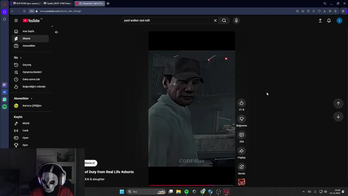The height and width of the screenshot is (196, 348).
Task: Add page to bookmarks with heart icon
Action: click(319, 11)
